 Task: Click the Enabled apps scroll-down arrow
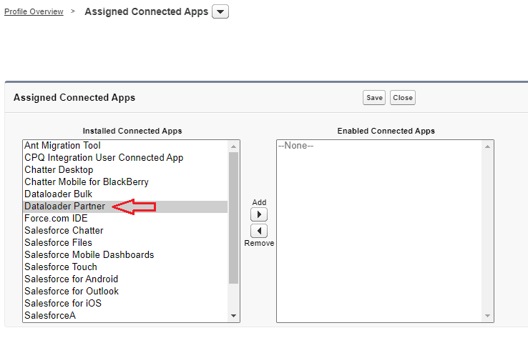(x=487, y=316)
